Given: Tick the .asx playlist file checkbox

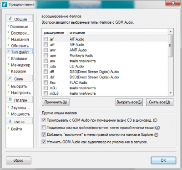Looking at the screenshot, I should coord(45,61).
